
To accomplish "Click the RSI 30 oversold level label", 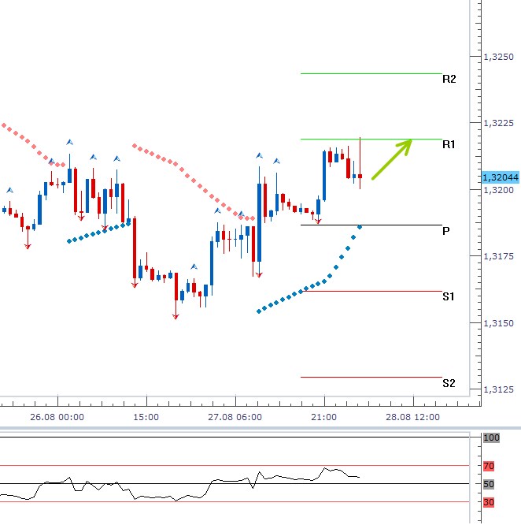I will click(489, 502).
